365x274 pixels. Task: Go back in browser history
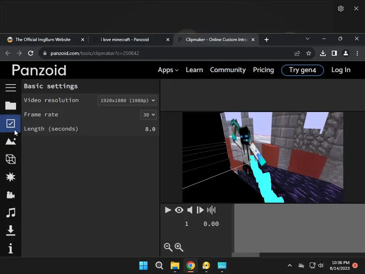pyautogui.click(x=8, y=54)
